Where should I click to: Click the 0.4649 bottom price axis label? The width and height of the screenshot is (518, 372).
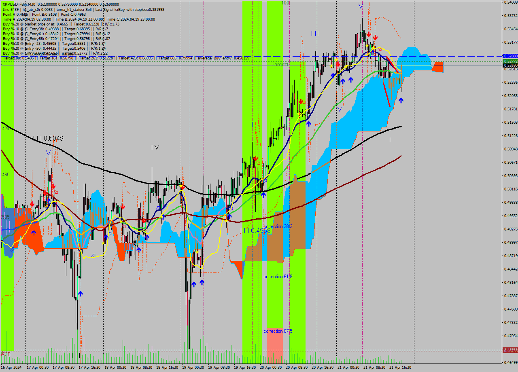511,362
